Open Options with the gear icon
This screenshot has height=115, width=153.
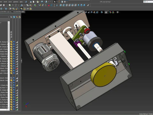coord(65,2)
